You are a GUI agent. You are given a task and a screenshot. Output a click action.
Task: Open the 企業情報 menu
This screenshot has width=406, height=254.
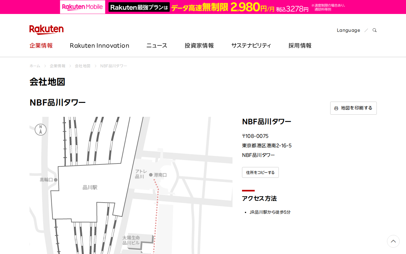pyautogui.click(x=41, y=45)
